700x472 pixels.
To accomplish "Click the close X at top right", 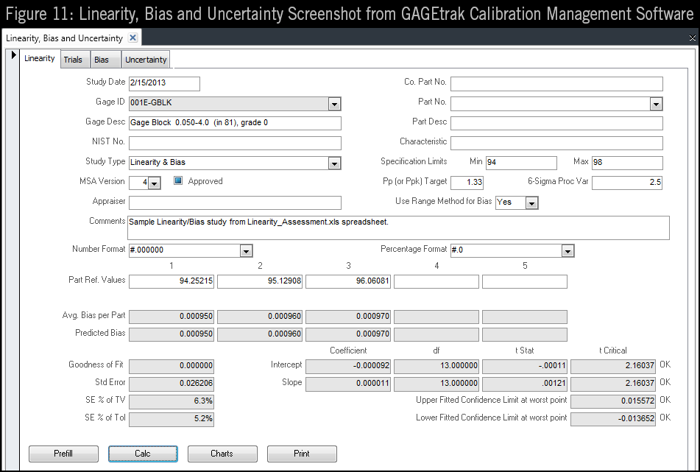I will (x=692, y=37).
